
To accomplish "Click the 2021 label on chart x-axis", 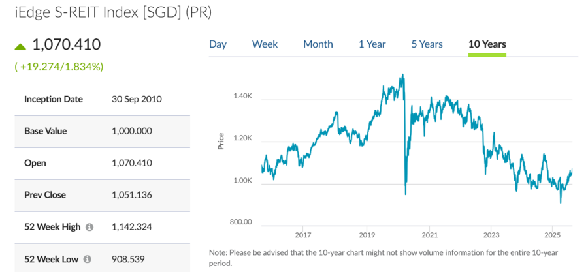I will coord(429,235).
